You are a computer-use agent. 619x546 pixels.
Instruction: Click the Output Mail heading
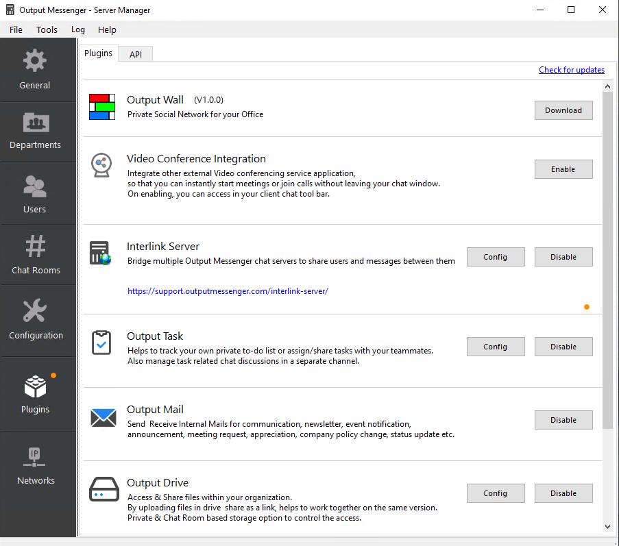(x=155, y=410)
